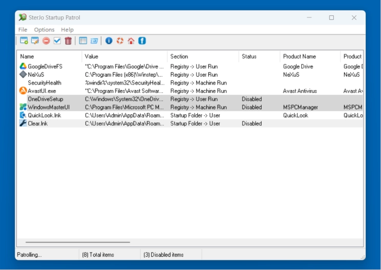This screenshot has width=381, height=270.
Task: Sort by the Status column header
Action: click(x=260, y=56)
